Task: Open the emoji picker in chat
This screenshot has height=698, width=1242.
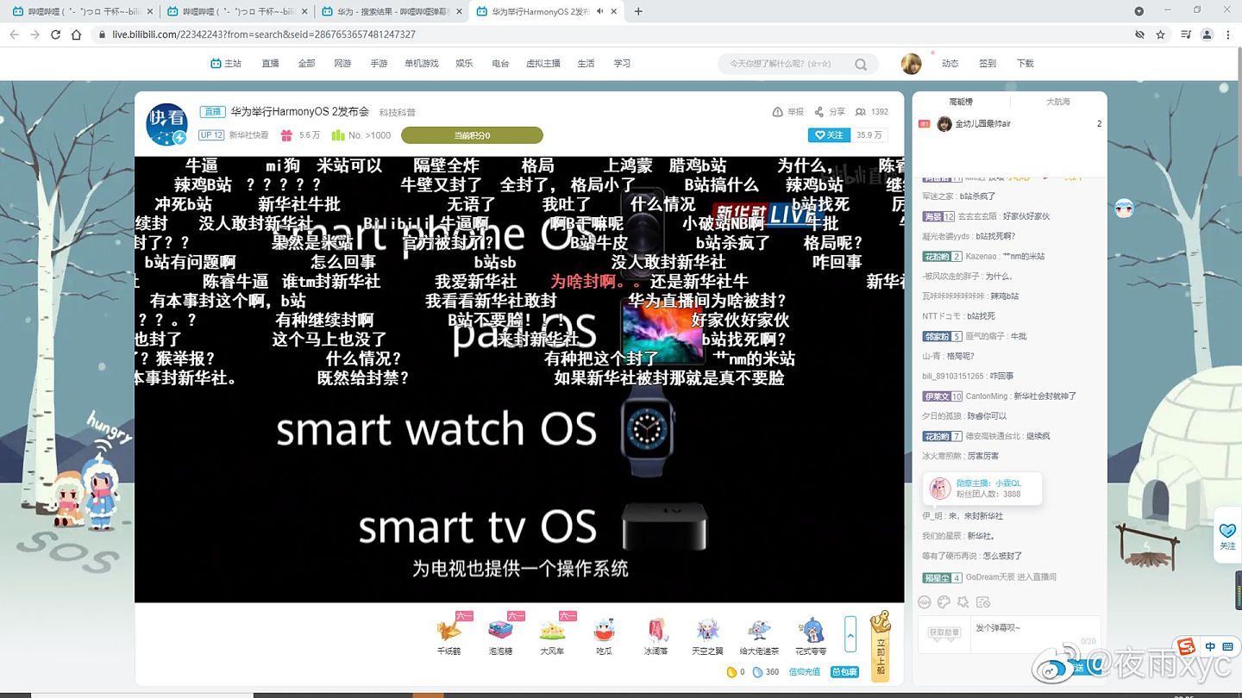Action: pyautogui.click(x=925, y=602)
